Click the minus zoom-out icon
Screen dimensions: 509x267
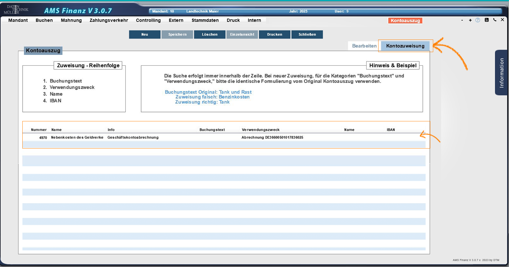tap(462, 20)
